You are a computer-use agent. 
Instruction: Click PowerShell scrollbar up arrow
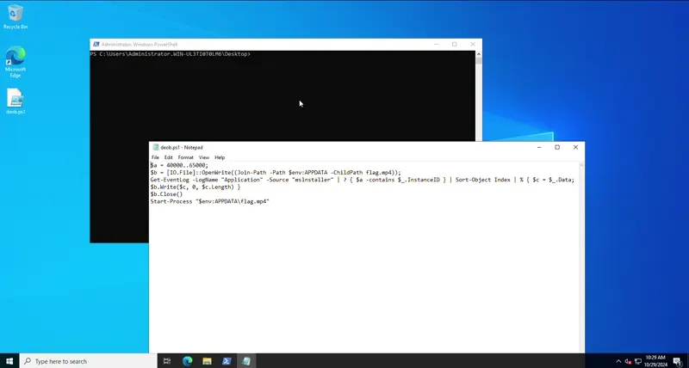[x=479, y=54]
